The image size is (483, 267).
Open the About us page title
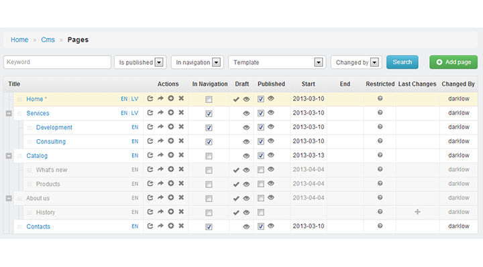tap(38, 198)
